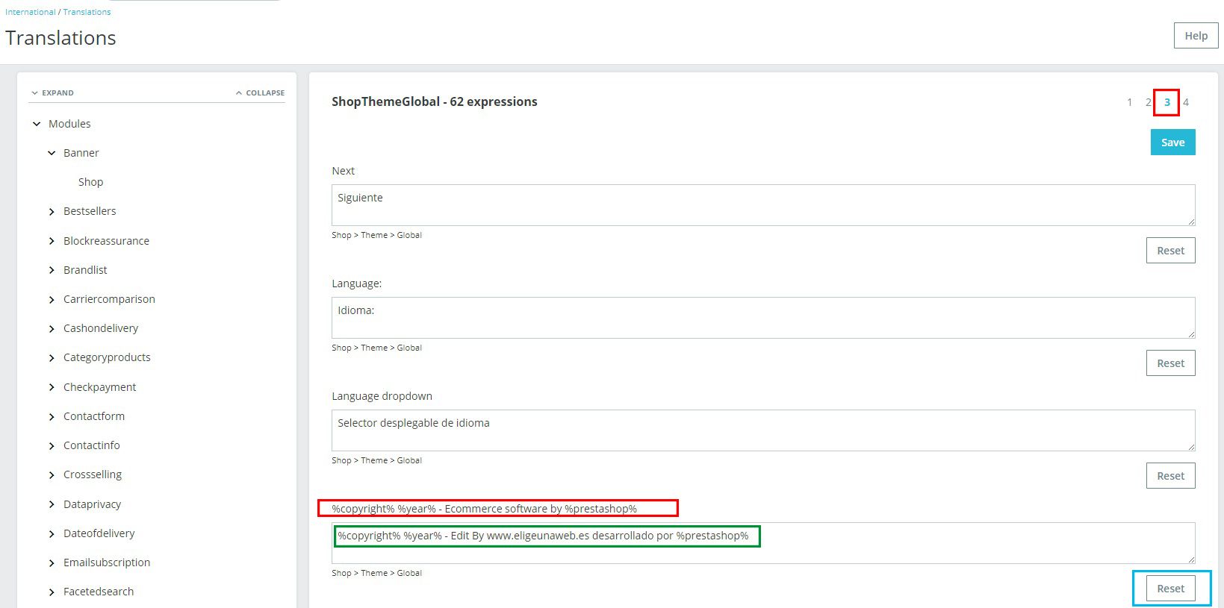Expand the Checkpayment chevron
The height and width of the screenshot is (608, 1224).
(x=52, y=387)
